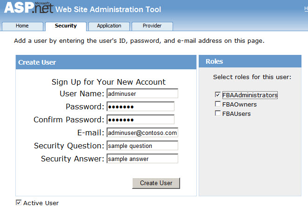This screenshot has width=308, height=207.
Task: Click the E-mail address field
Action: pos(142,133)
